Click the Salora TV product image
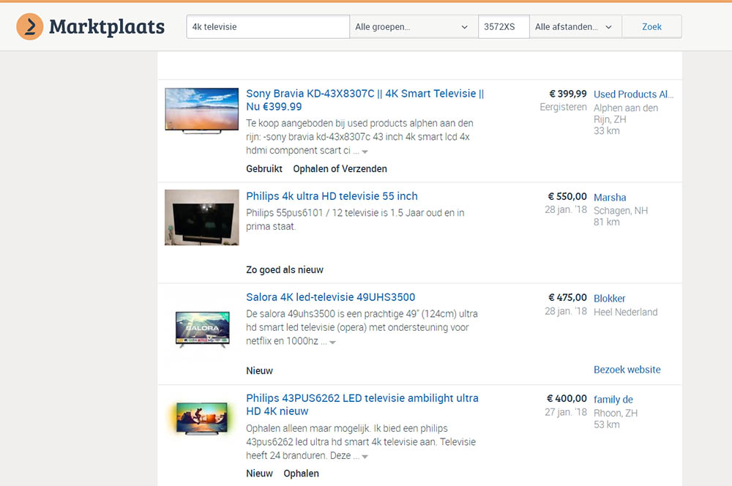The height and width of the screenshot is (486, 732). click(x=201, y=329)
